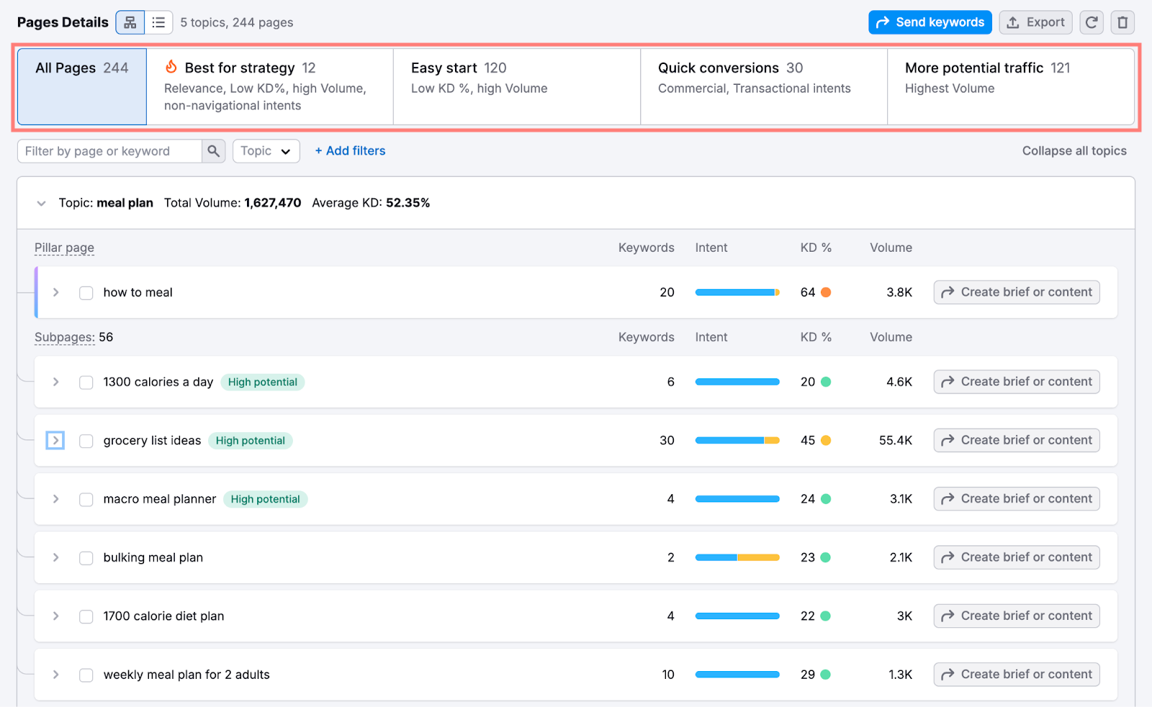Tick the checkbox beside bulking meal plan
1152x707 pixels.
(86, 557)
